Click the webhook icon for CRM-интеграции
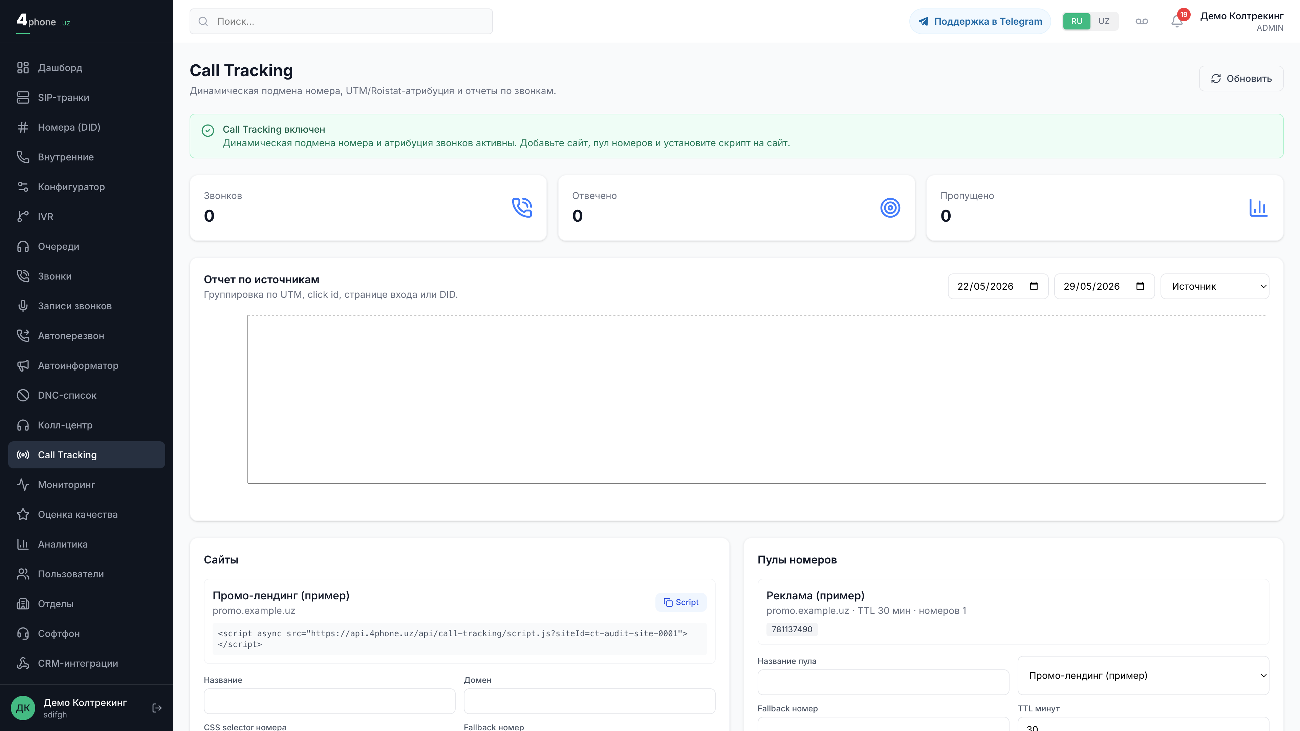1300x731 pixels. pyautogui.click(x=23, y=663)
